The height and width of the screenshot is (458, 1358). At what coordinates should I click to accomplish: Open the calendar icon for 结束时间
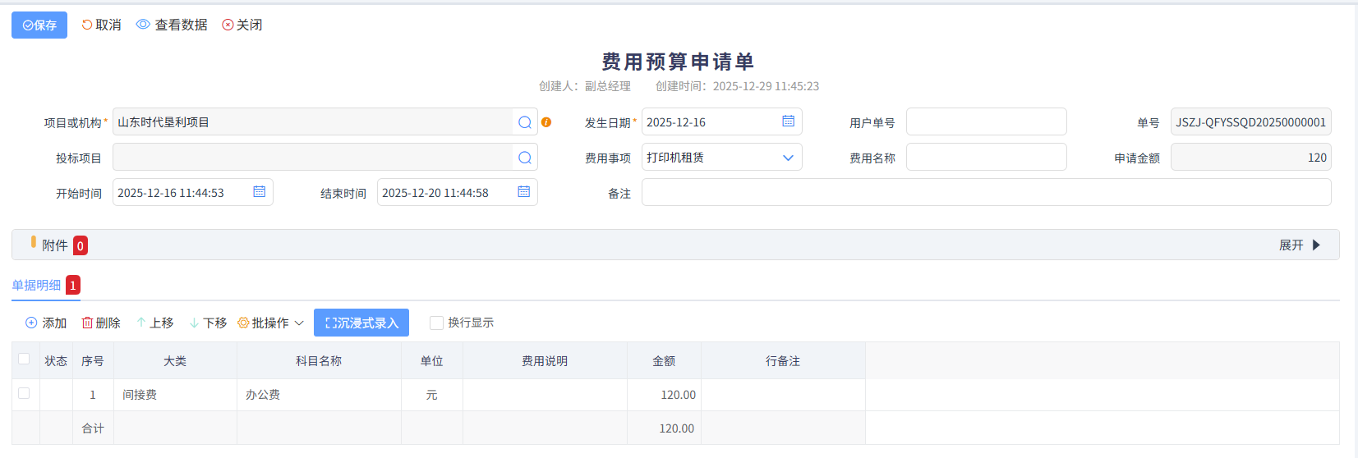coord(523,192)
